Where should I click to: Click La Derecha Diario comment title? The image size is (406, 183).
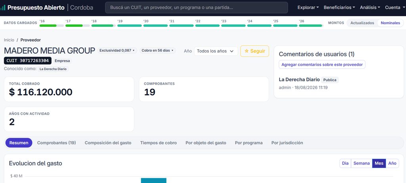click(x=299, y=79)
